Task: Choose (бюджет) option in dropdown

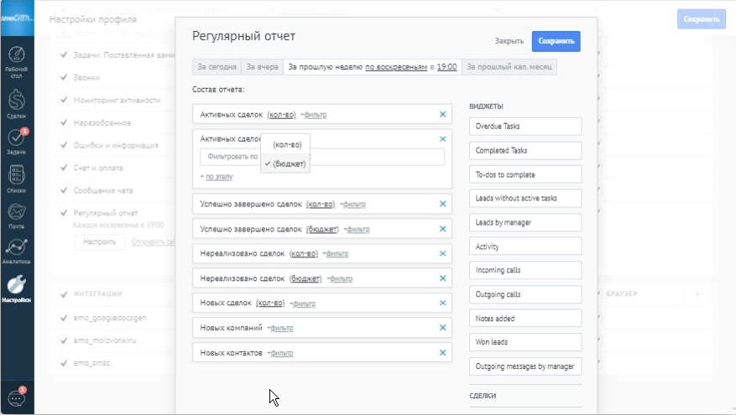Action: click(287, 163)
